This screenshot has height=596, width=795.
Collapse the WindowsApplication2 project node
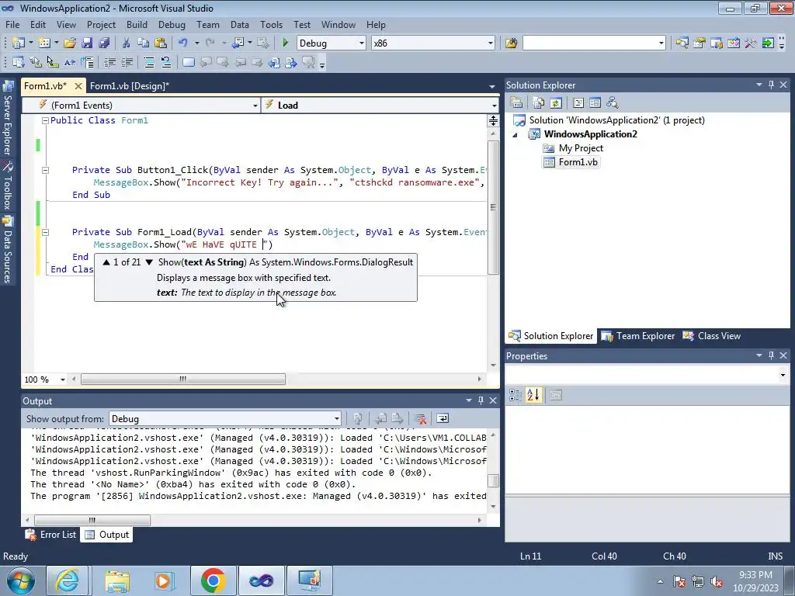tap(516, 135)
